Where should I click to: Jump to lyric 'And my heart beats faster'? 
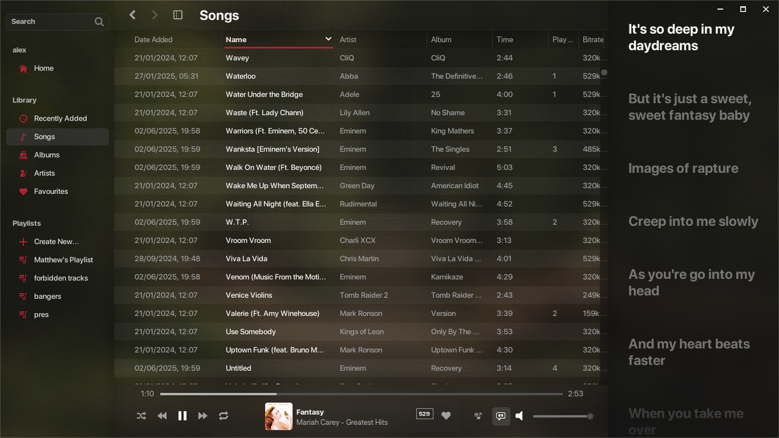(689, 352)
